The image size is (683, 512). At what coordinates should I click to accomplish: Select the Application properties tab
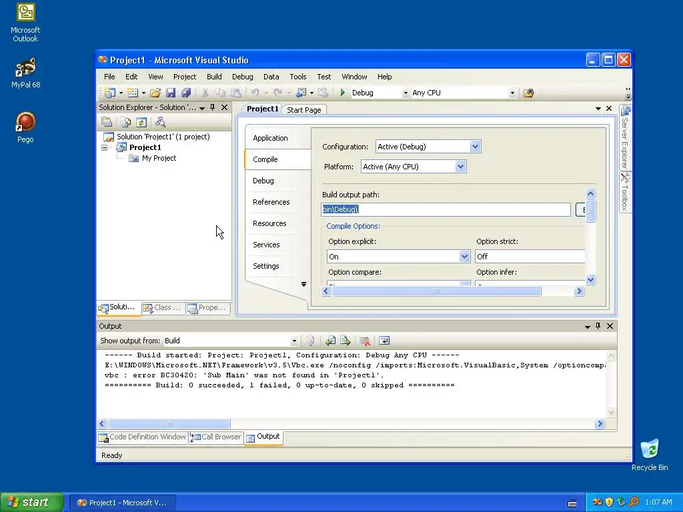tap(270, 138)
